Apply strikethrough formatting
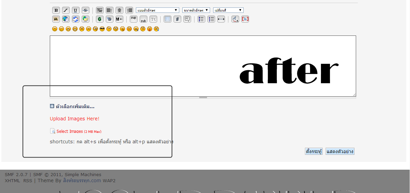The width and height of the screenshot is (410, 193). pyautogui.click(x=85, y=10)
